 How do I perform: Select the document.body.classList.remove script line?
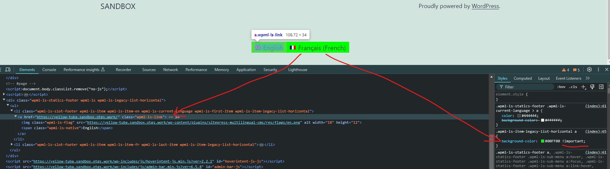coord(66,89)
